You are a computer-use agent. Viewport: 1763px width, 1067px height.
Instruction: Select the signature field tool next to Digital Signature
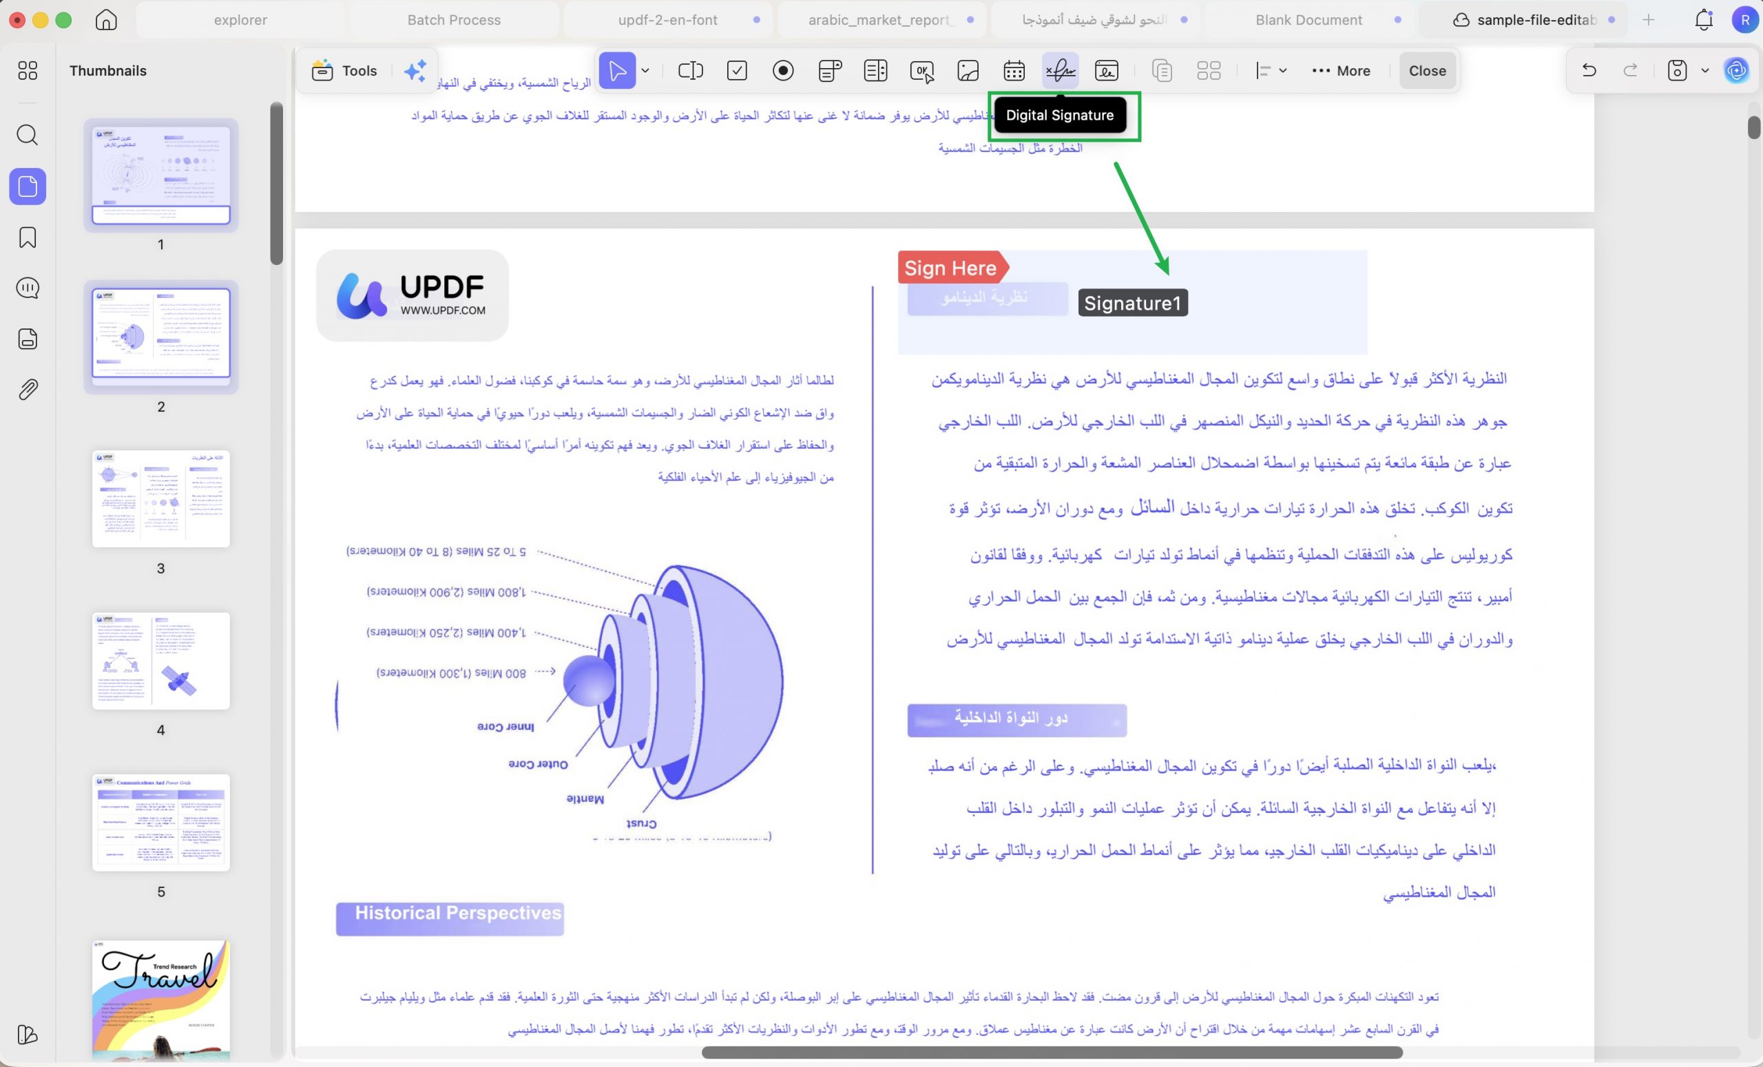pos(1107,71)
